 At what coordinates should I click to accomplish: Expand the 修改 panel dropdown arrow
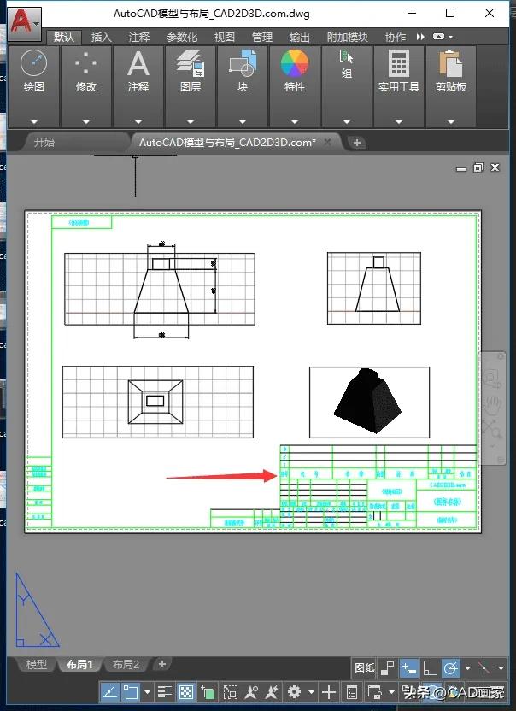pyautogui.click(x=85, y=122)
